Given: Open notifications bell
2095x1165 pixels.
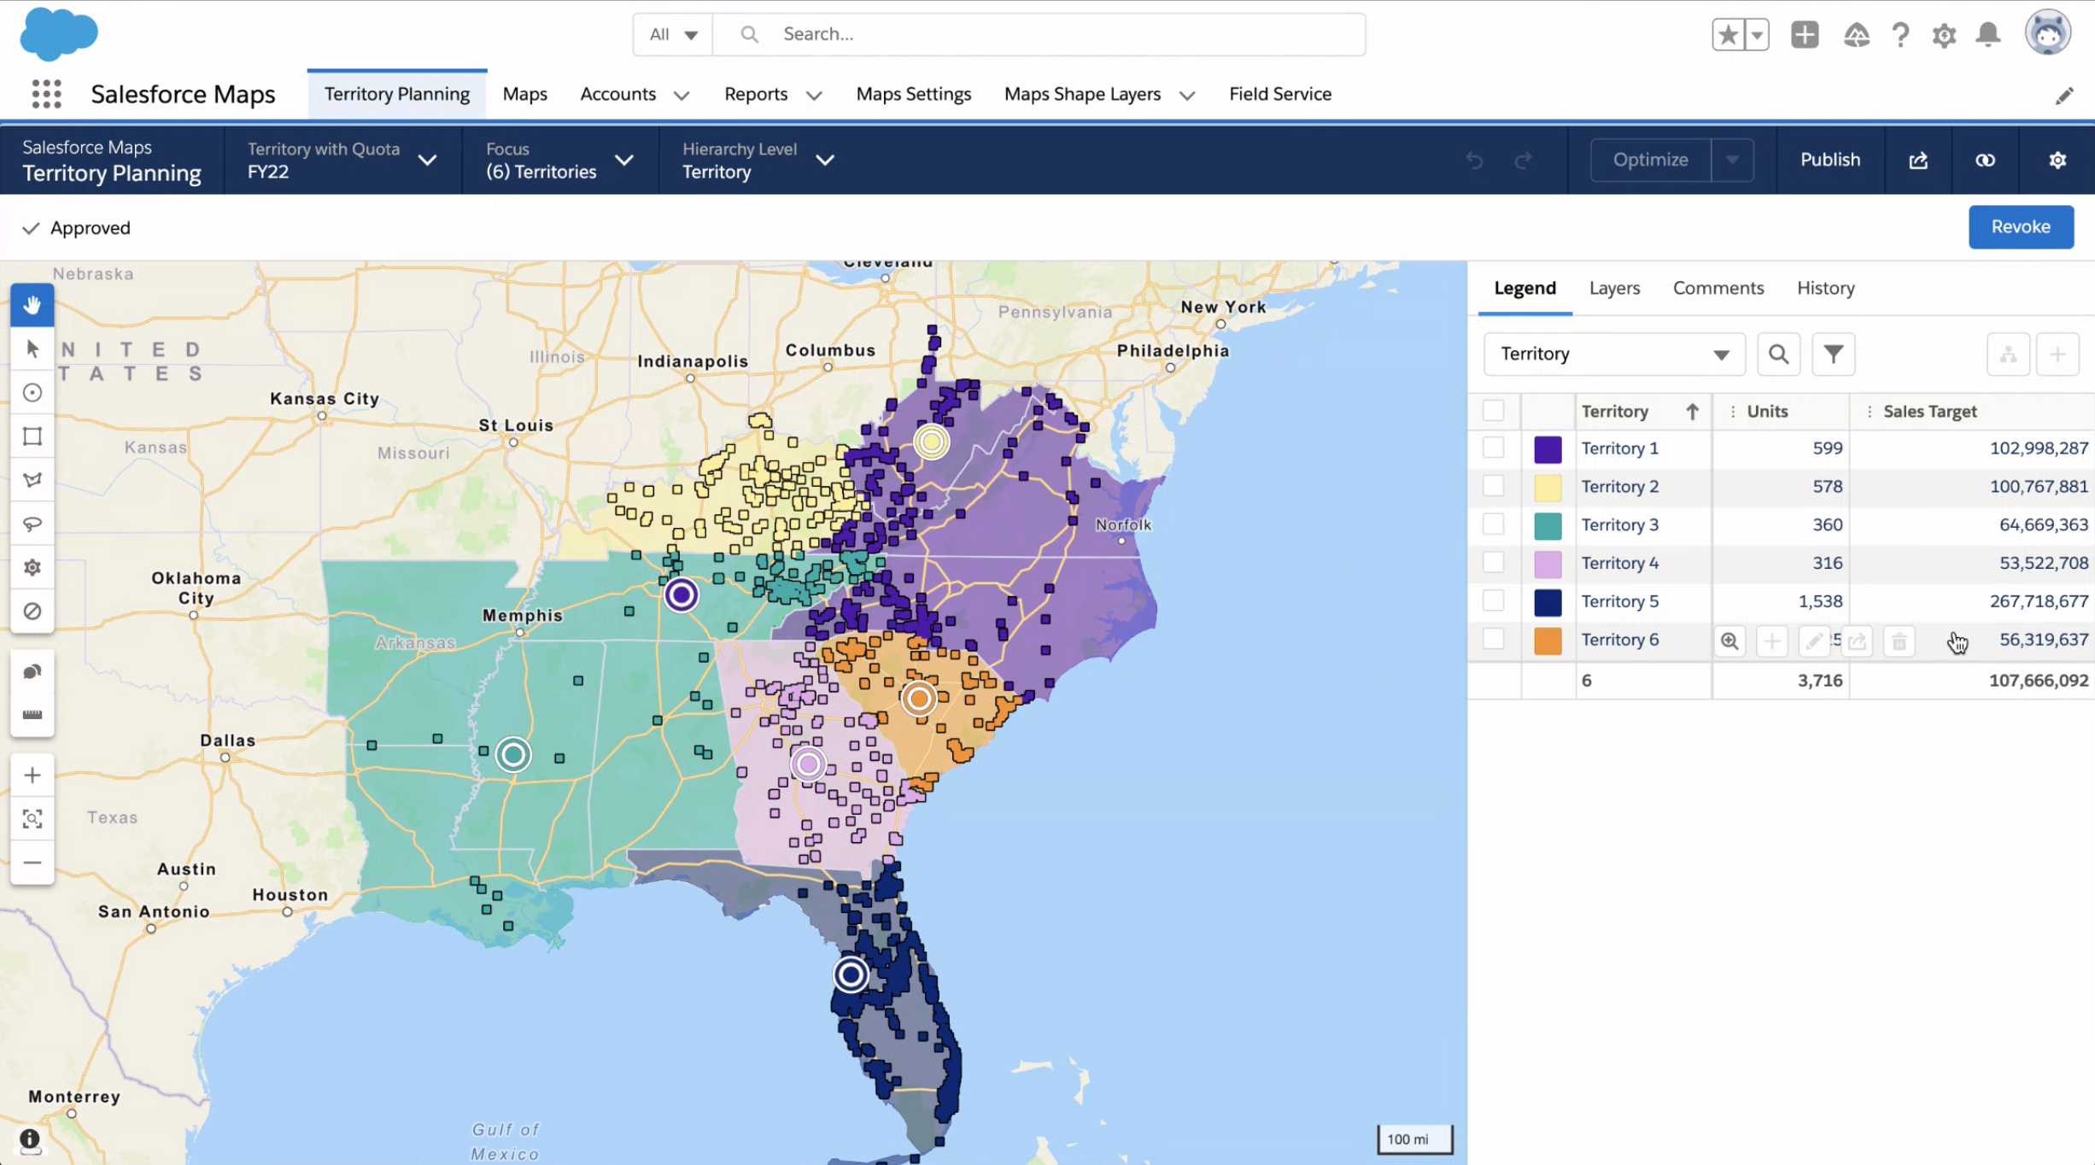Looking at the screenshot, I should 1988,34.
